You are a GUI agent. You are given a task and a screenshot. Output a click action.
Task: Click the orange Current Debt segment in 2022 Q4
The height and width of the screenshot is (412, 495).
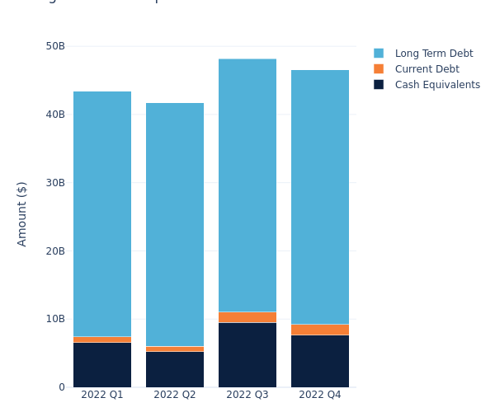320,330
